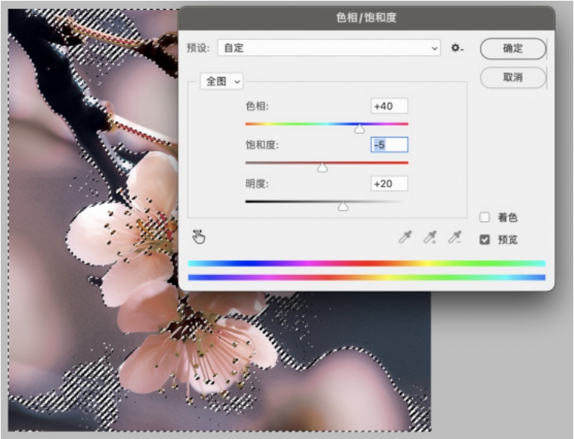574x439 pixels.
Task: Click the lower adjusted color spectrum bar
Action: (x=366, y=277)
